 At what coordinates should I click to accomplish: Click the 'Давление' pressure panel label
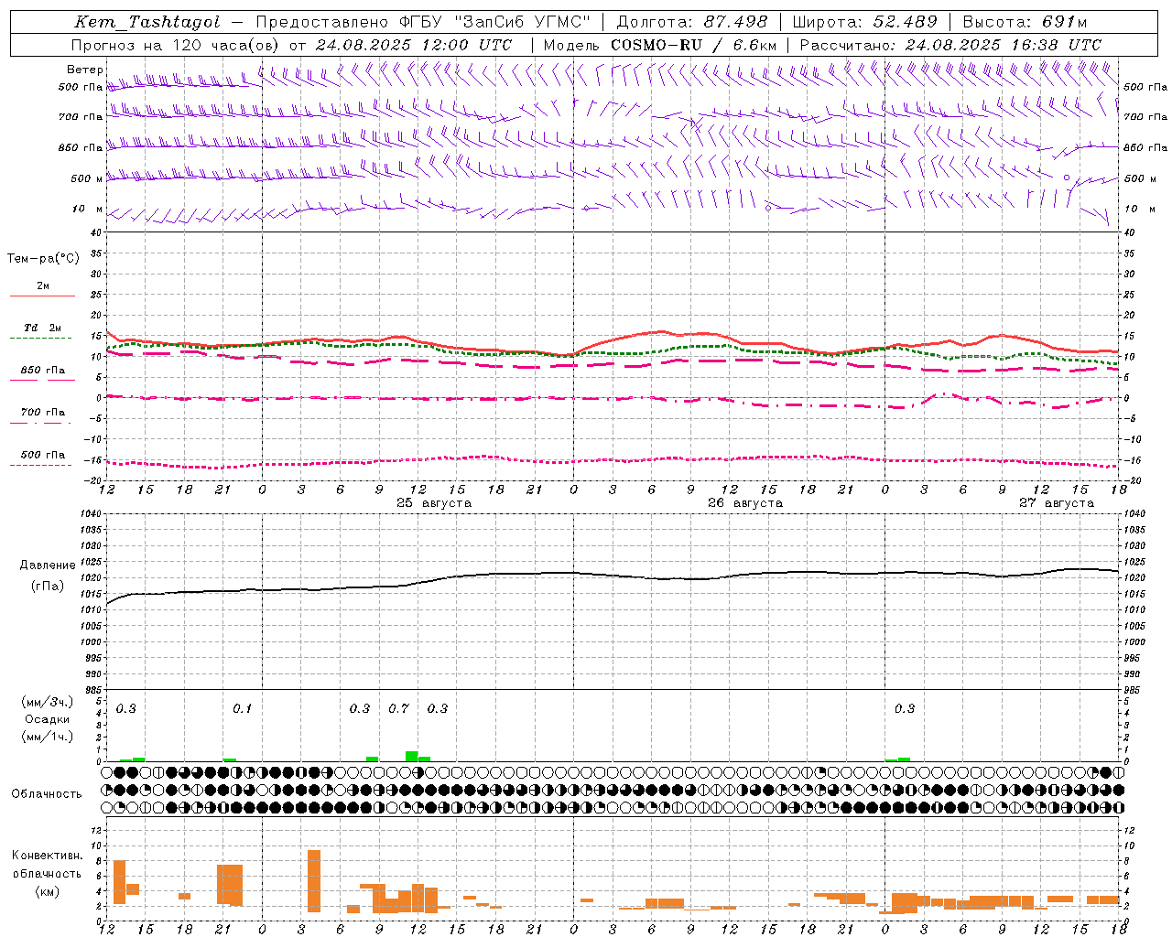(48, 565)
